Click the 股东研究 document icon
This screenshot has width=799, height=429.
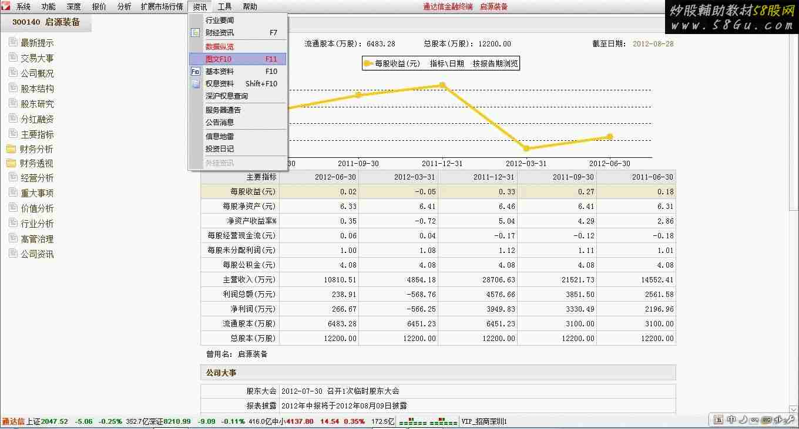point(13,103)
